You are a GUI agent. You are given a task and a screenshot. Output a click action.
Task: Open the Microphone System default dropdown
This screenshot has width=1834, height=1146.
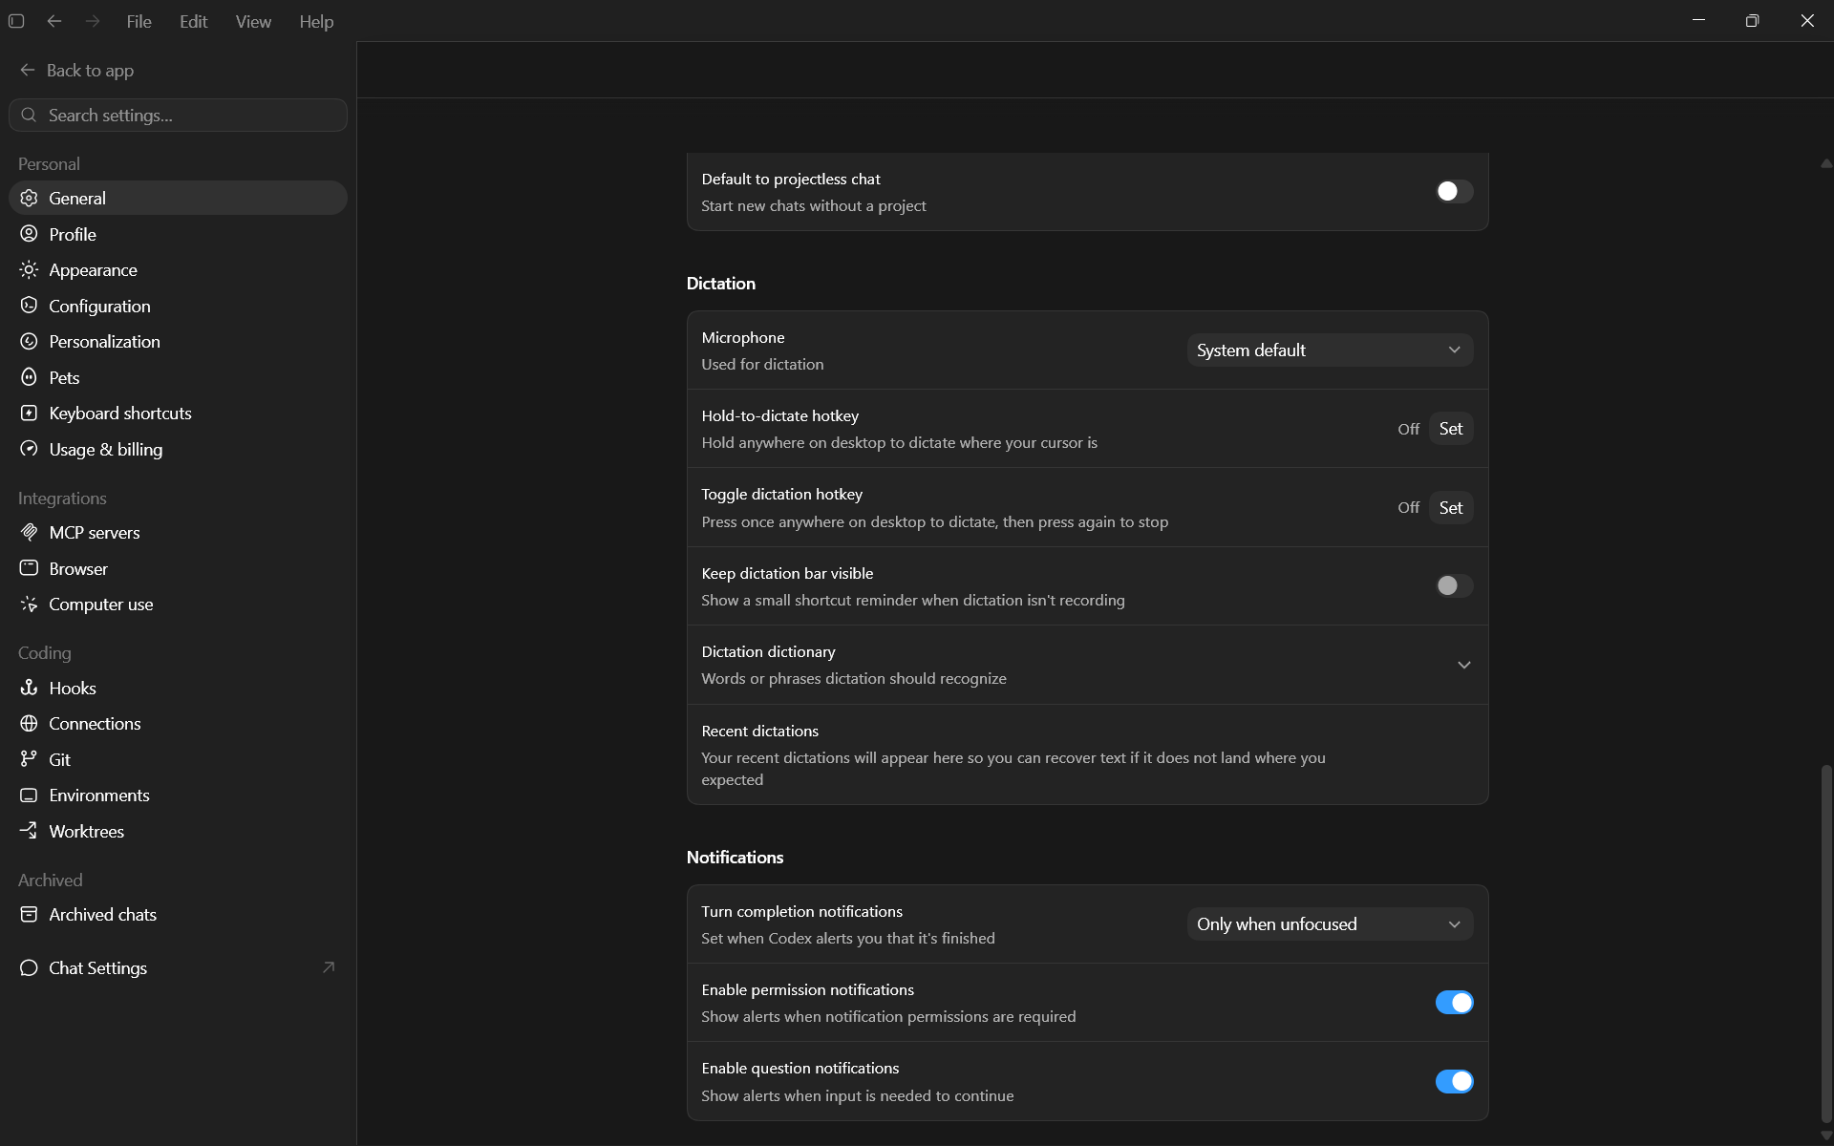point(1330,350)
